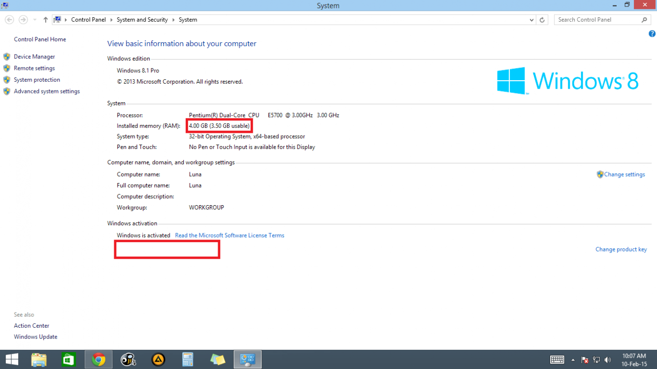Click the Back navigation arrow
The image size is (657, 369).
tap(9, 20)
